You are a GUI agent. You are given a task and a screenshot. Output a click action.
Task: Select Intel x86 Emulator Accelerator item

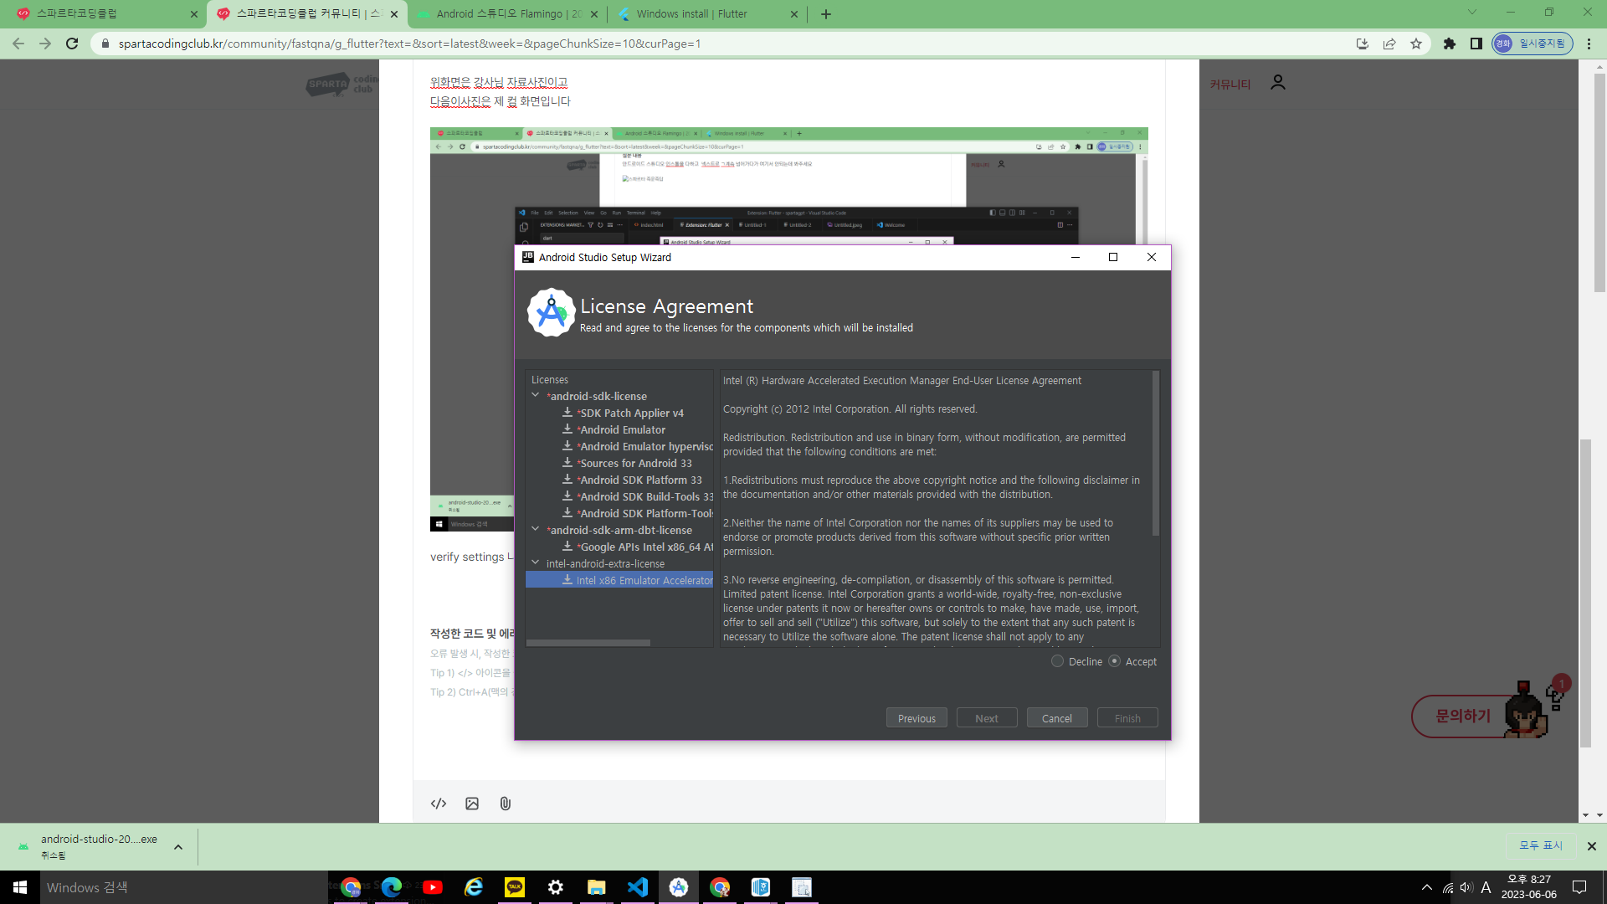coord(619,580)
